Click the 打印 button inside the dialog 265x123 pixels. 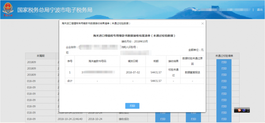point(132,106)
